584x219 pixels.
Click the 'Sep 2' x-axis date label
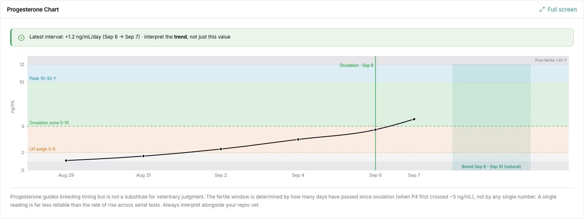(221, 175)
